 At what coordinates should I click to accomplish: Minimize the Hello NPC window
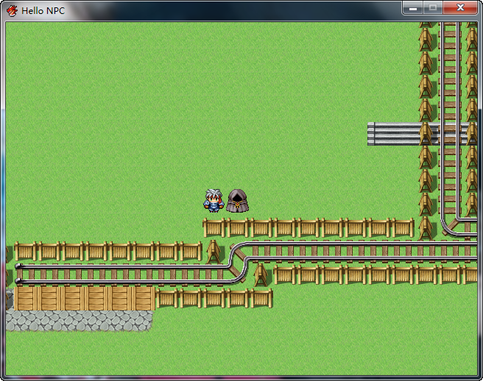tap(412, 7)
